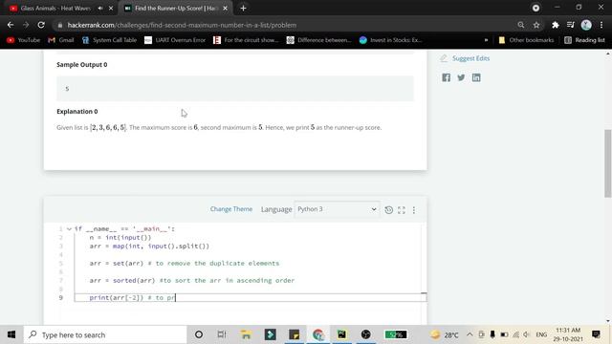Click the 'Type here to search' box
Screen dimensions: 612x344
tap(105, 334)
